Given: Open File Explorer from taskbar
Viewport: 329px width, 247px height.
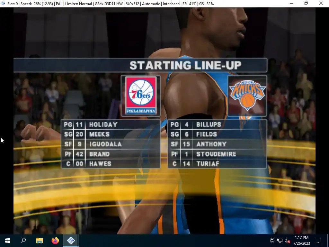Looking at the screenshot, I should click(x=39, y=241).
